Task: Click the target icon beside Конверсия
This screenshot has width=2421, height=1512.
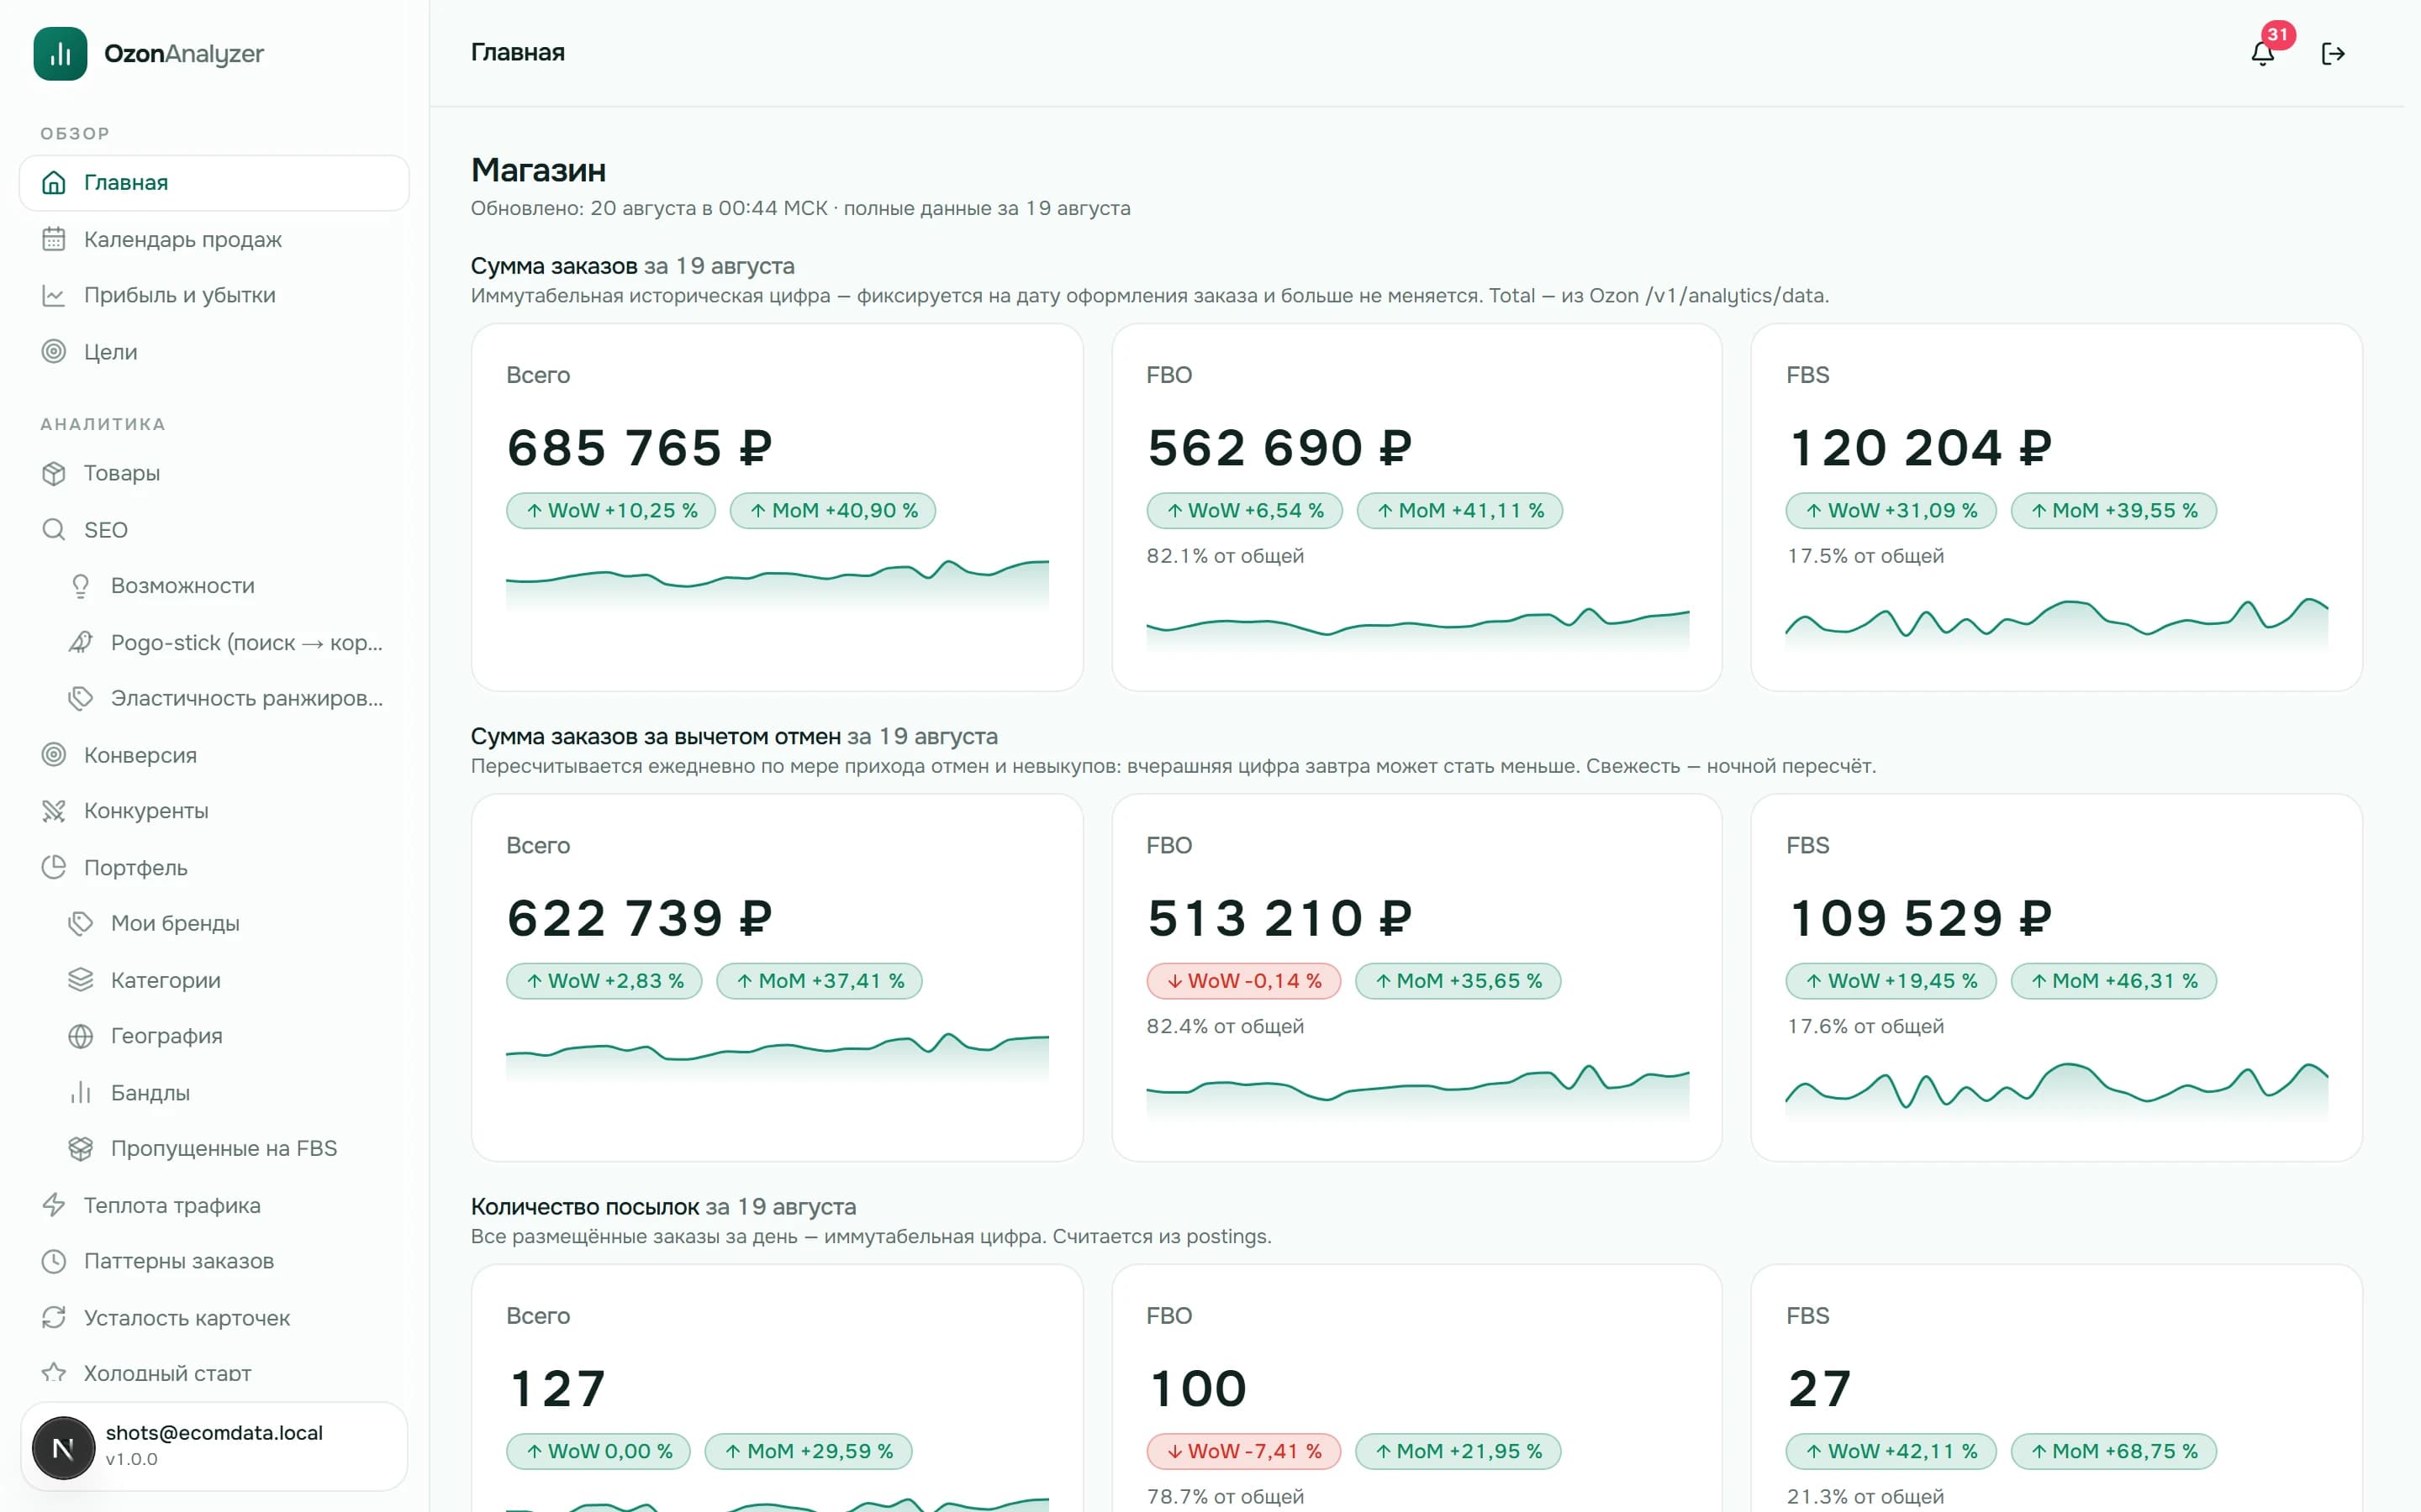Action: [x=54, y=755]
